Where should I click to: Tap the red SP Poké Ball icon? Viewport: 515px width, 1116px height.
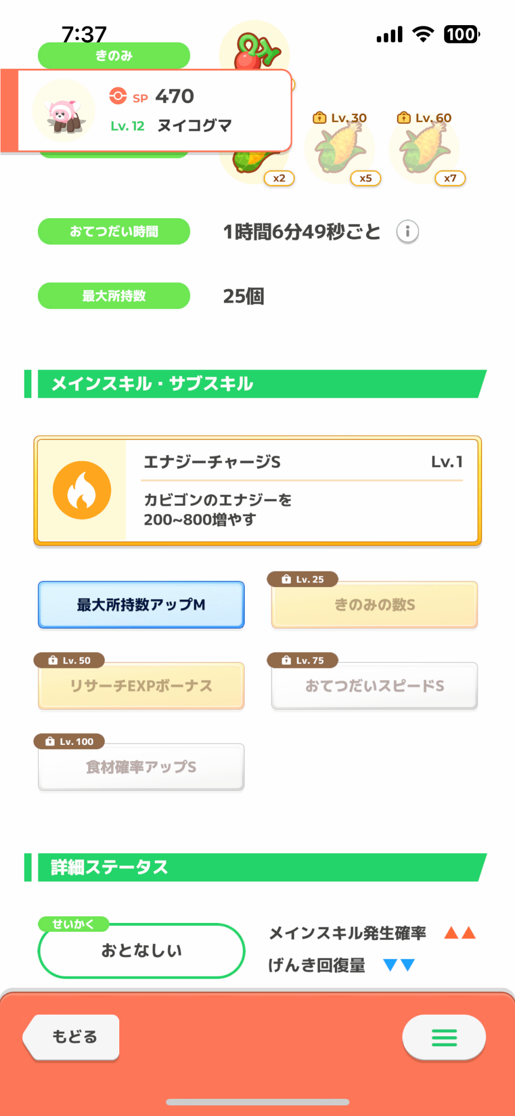click(x=118, y=96)
